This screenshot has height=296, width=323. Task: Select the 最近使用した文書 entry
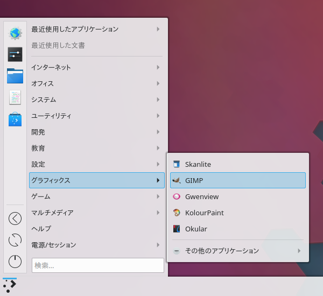point(97,45)
